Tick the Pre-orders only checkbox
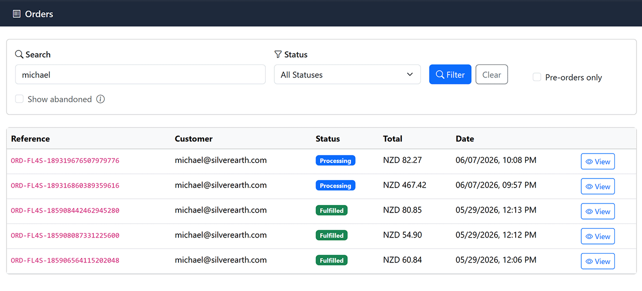Image resolution: width=642 pixels, height=291 pixels. coord(537,77)
